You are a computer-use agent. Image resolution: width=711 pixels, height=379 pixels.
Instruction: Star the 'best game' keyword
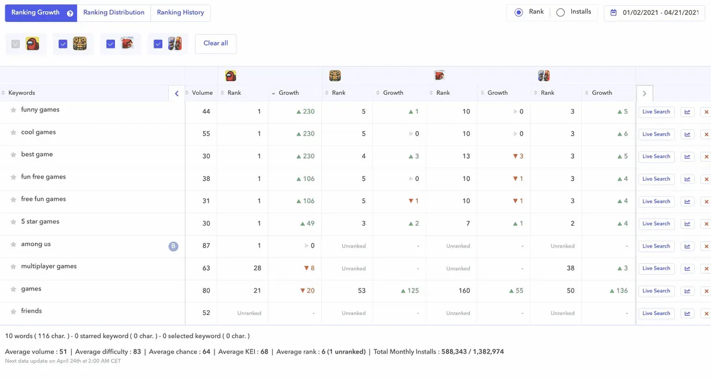click(x=13, y=155)
